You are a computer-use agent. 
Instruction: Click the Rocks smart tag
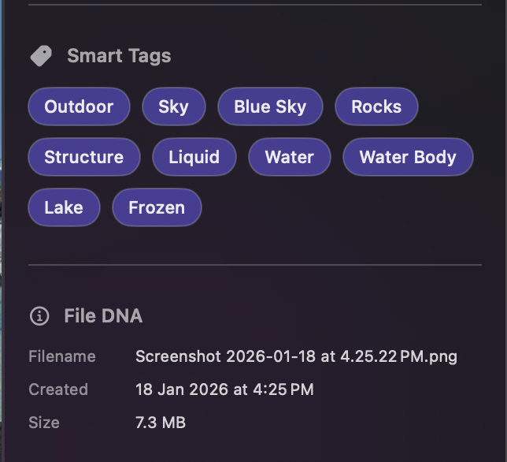click(x=376, y=107)
